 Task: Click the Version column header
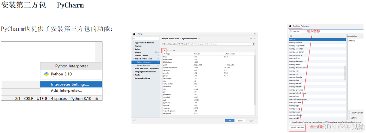[208, 54]
